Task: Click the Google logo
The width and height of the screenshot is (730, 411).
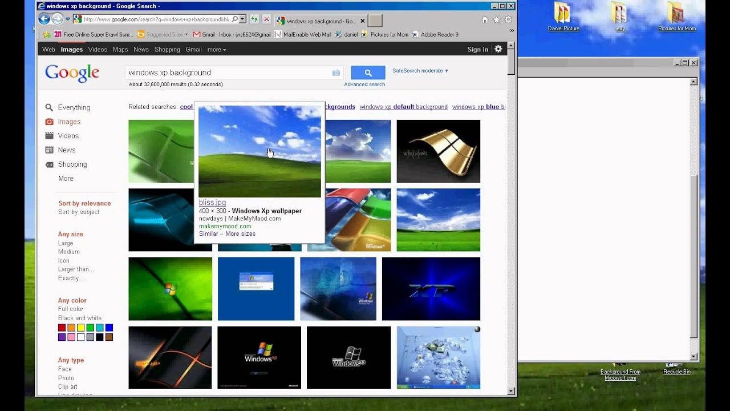Action: pyautogui.click(x=72, y=73)
